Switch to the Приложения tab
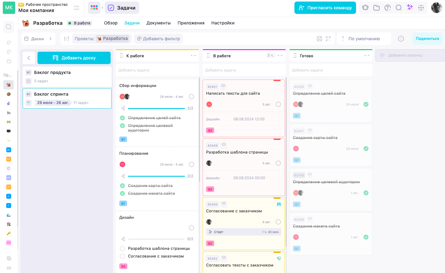Image resolution: width=445 pixels, height=273 pixels. 191,23
